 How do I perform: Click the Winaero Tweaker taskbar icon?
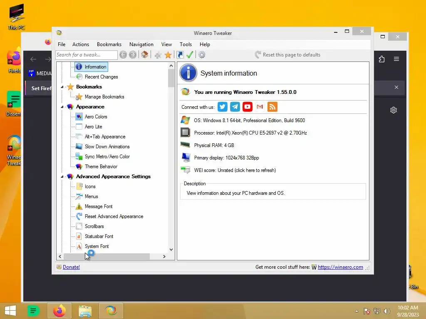click(x=111, y=311)
